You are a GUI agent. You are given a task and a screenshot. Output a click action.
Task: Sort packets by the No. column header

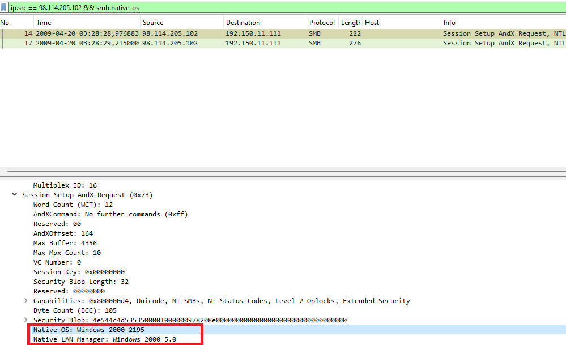(7, 23)
